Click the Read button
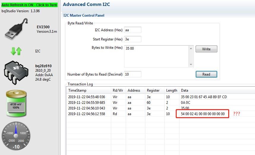255x155 pixels. tap(206, 74)
